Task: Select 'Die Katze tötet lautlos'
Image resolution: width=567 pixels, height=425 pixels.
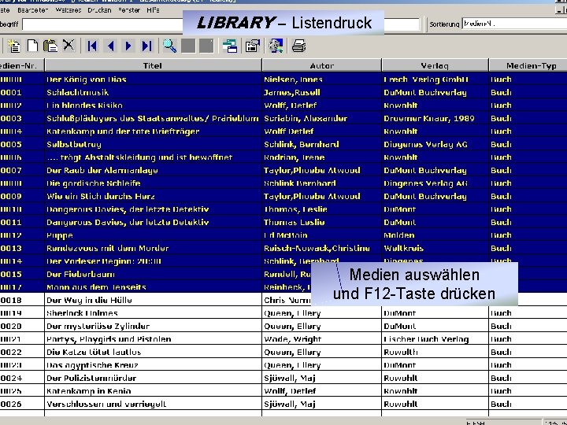Action: [94, 353]
